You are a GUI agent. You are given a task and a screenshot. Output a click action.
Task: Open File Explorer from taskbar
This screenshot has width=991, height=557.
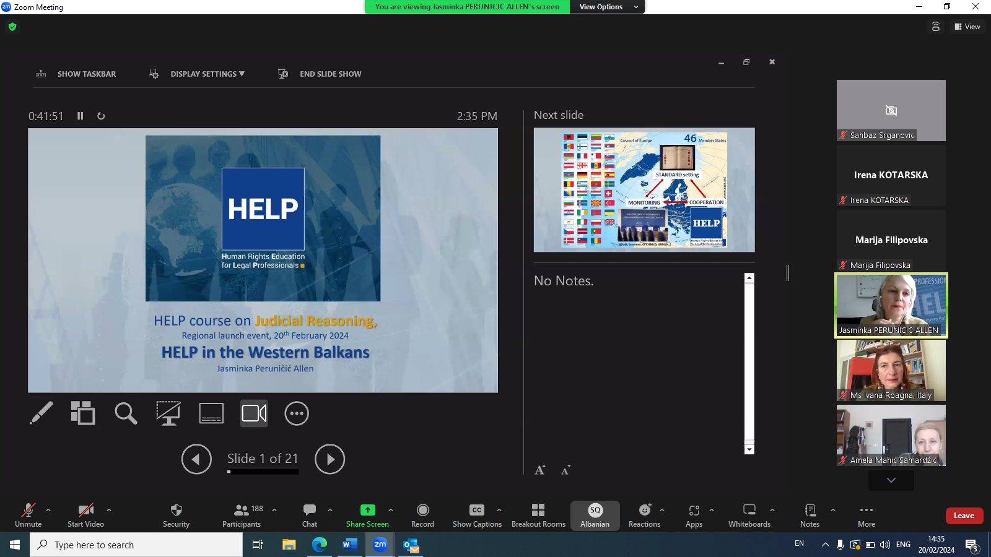click(x=289, y=545)
